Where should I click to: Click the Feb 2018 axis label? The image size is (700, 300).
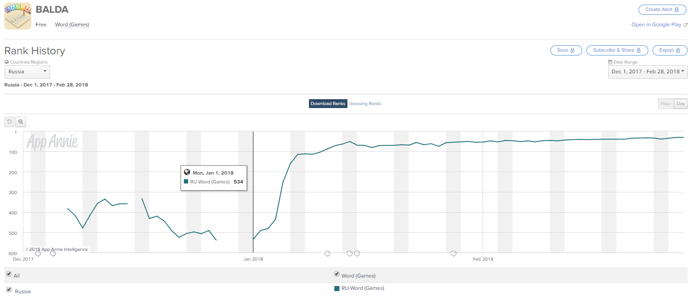(x=483, y=259)
